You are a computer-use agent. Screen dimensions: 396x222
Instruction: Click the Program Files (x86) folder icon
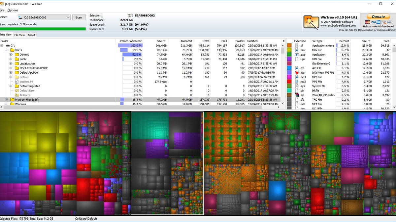(x=12, y=99)
